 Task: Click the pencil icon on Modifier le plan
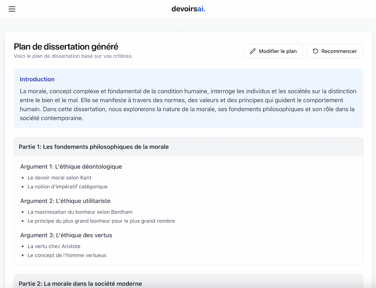click(x=253, y=51)
